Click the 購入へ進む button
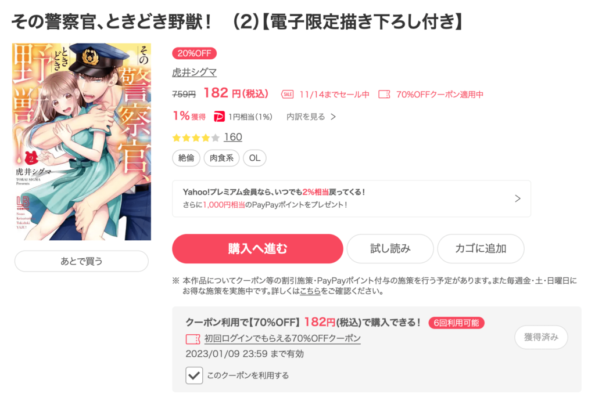This screenshot has height=405, width=595. point(257,248)
